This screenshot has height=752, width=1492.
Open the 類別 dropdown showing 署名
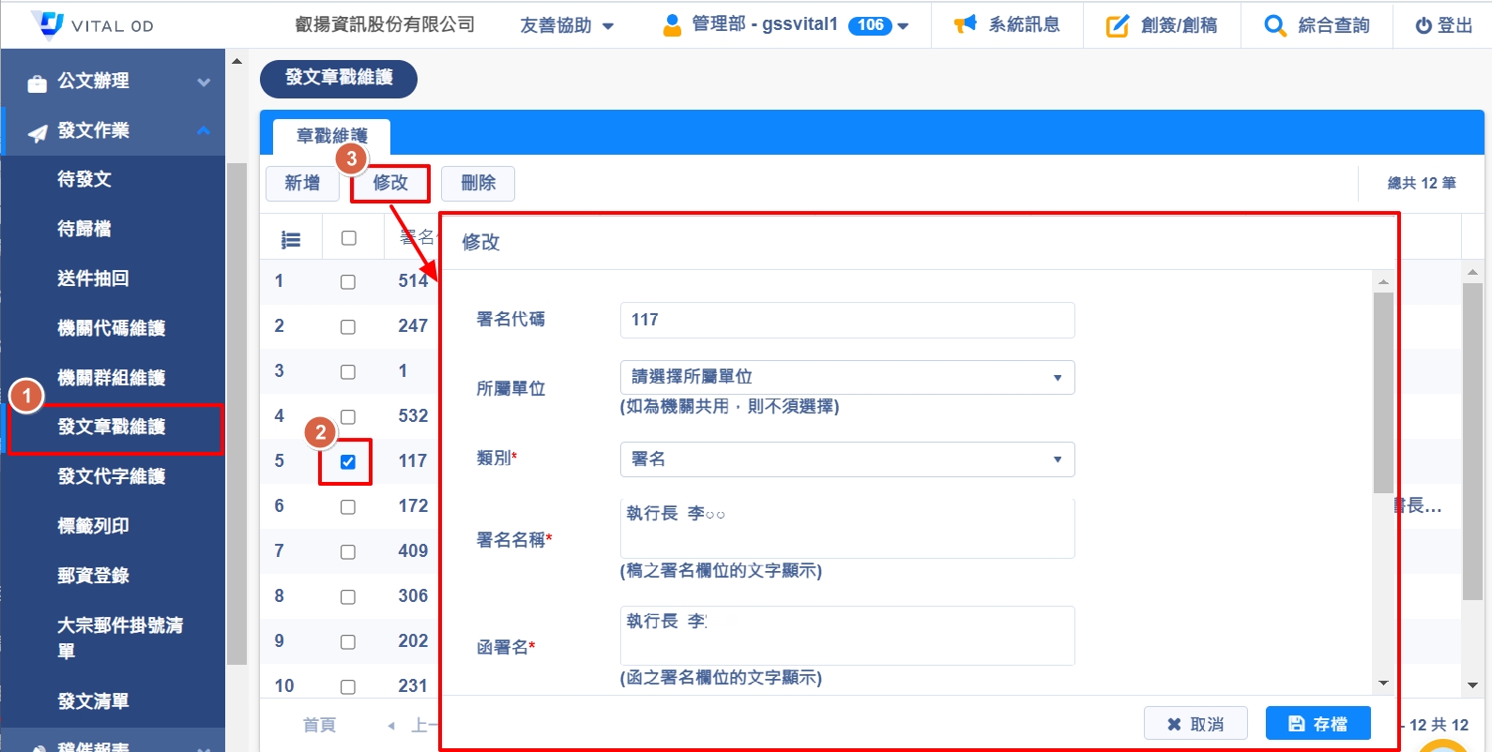click(846, 459)
